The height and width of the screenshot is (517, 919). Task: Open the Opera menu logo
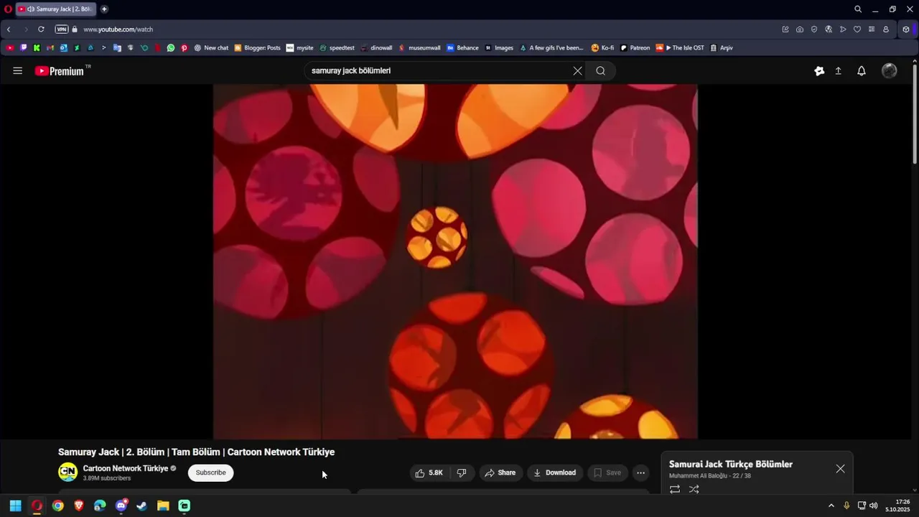(8, 9)
